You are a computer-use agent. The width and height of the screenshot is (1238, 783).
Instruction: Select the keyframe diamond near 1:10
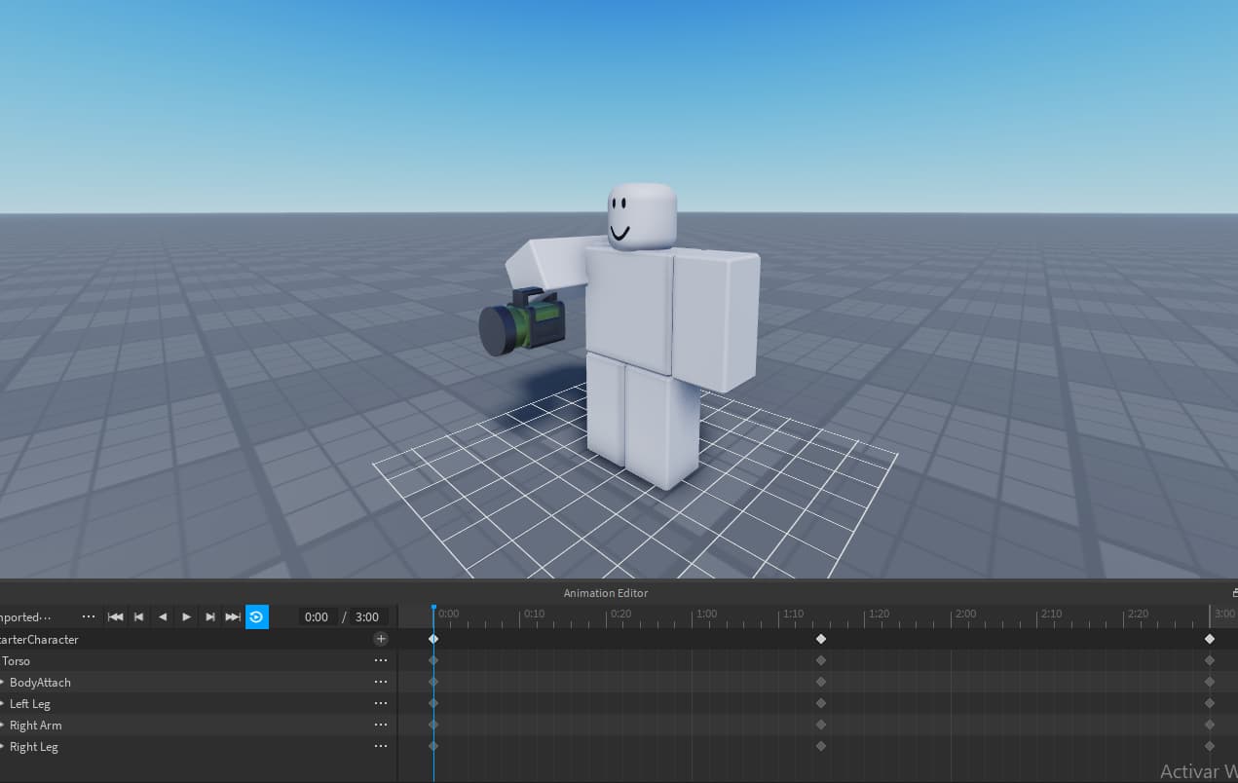821,639
